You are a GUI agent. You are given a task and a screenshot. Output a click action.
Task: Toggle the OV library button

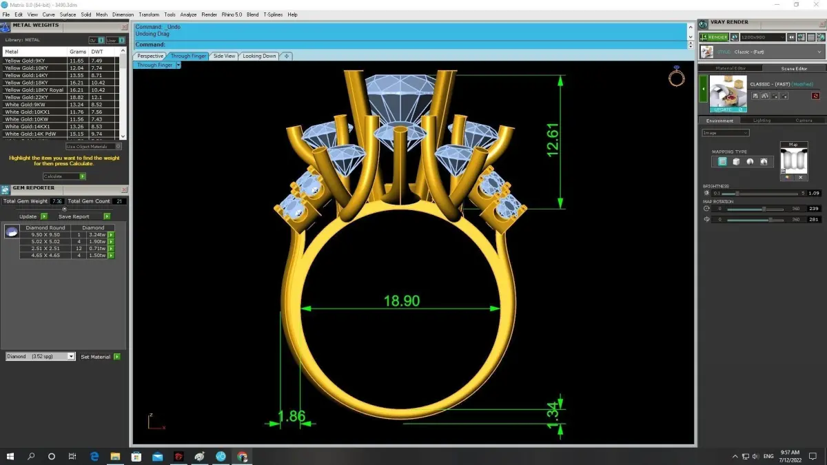point(96,40)
